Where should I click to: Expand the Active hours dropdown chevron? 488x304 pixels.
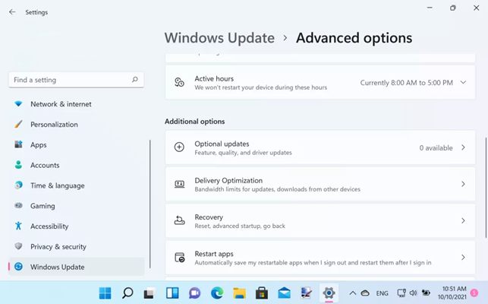[x=463, y=82]
